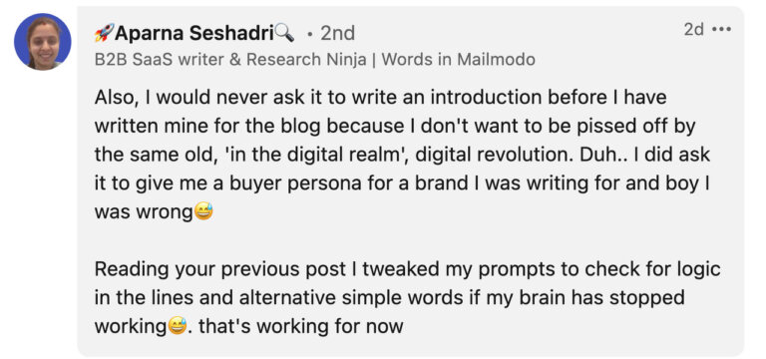Click the sweat-smile emoji after 'working'
This screenshot has height=359, width=766.
[177, 326]
